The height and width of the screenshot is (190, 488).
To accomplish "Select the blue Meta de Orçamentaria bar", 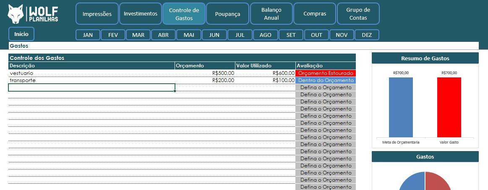I will pos(401,108).
